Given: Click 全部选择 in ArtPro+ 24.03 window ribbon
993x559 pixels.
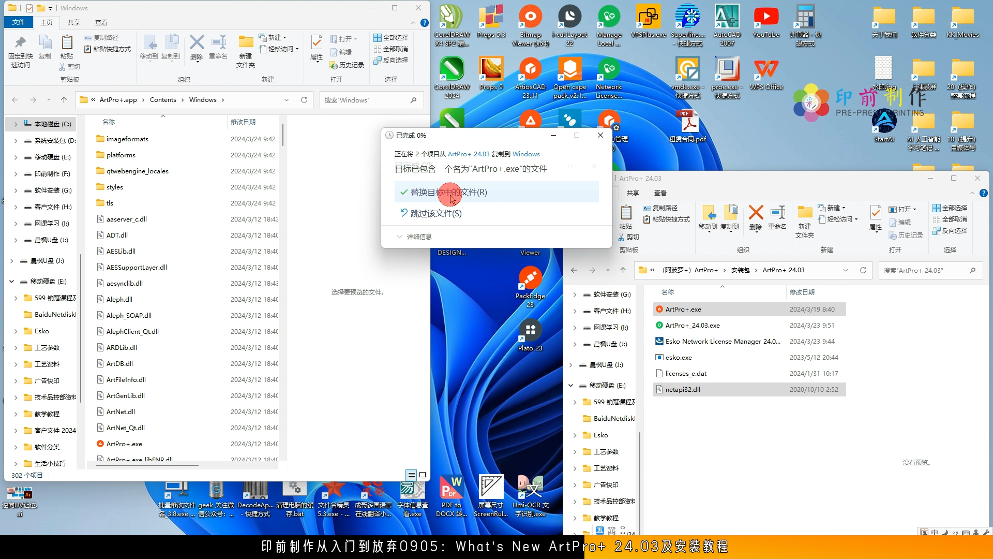Looking at the screenshot, I should pos(950,208).
